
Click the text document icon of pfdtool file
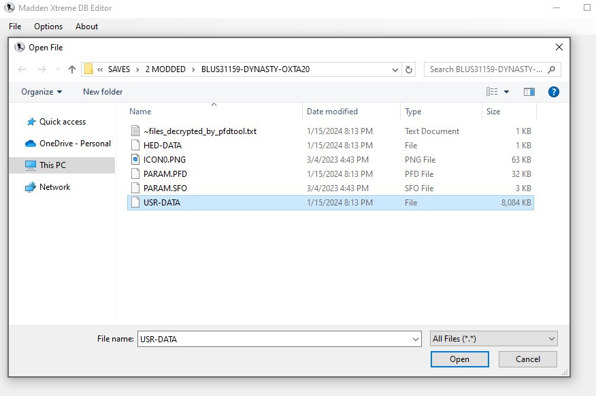pyautogui.click(x=135, y=131)
